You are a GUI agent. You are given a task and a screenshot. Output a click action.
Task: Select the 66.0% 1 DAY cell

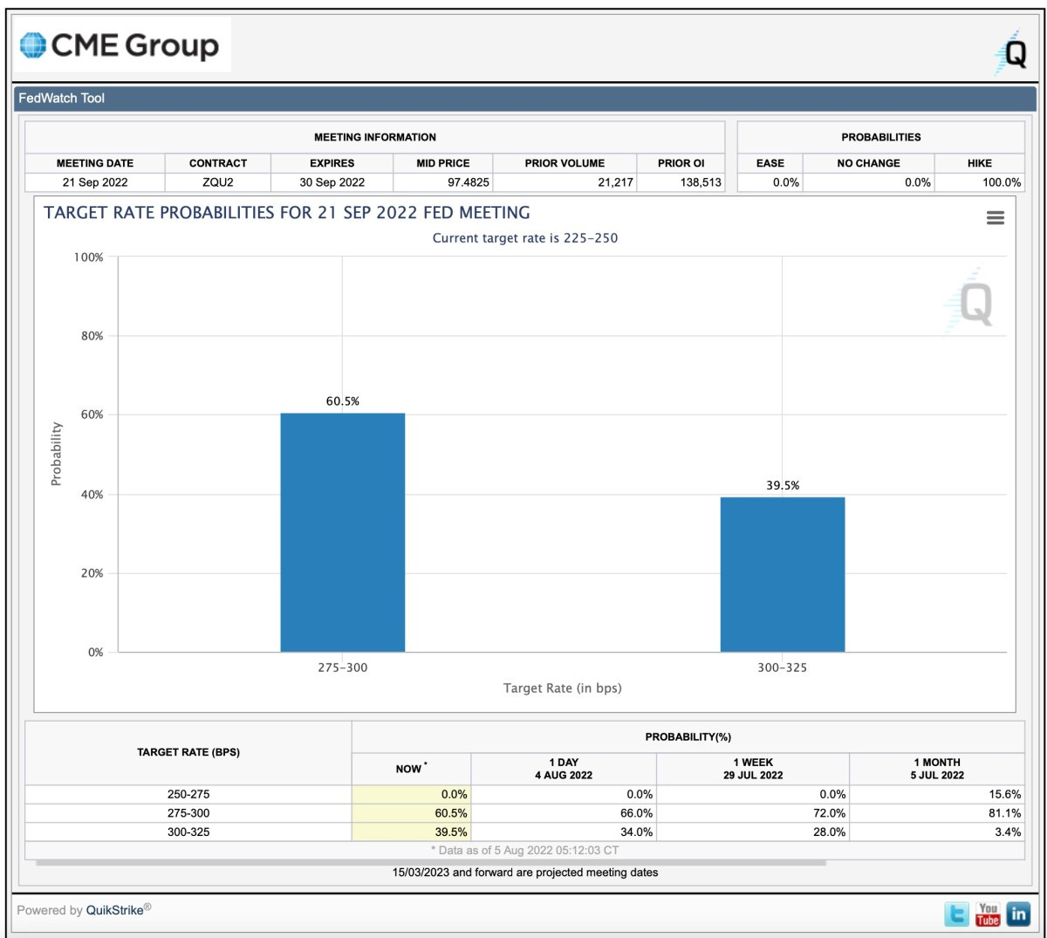click(564, 813)
